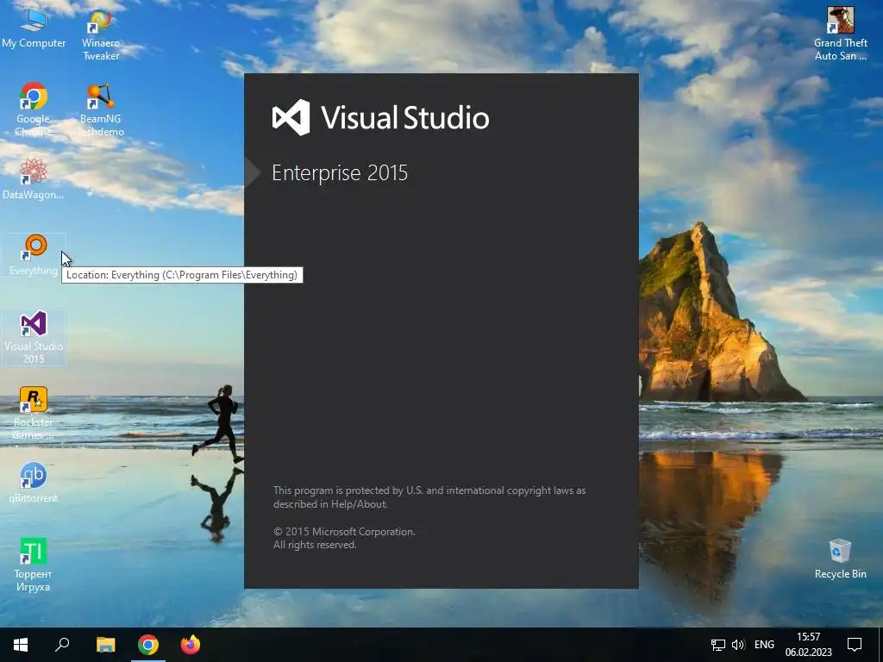Launch Firefox from the taskbar
The height and width of the screenshot is (662, 883).
(x=191, y=645)
